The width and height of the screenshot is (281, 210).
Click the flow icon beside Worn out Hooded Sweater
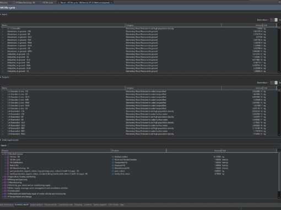tap(113, 159)
